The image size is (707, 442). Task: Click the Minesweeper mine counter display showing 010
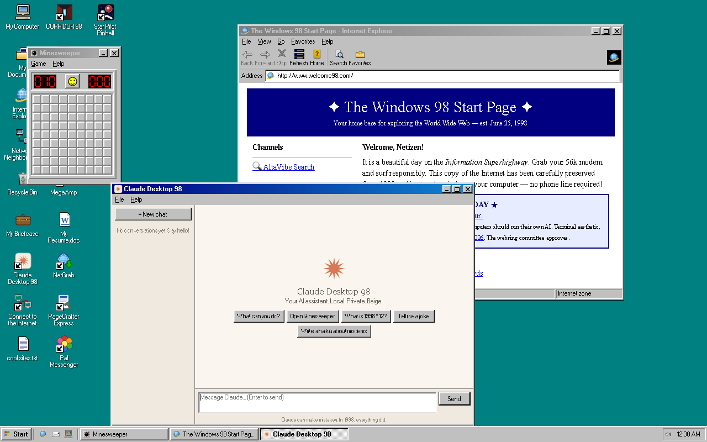pyautogui.click(x=45, y=82)
